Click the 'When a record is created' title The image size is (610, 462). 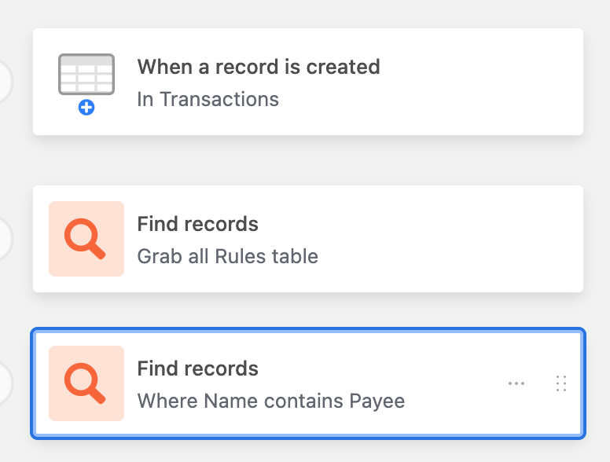click(x=259, y=67)
